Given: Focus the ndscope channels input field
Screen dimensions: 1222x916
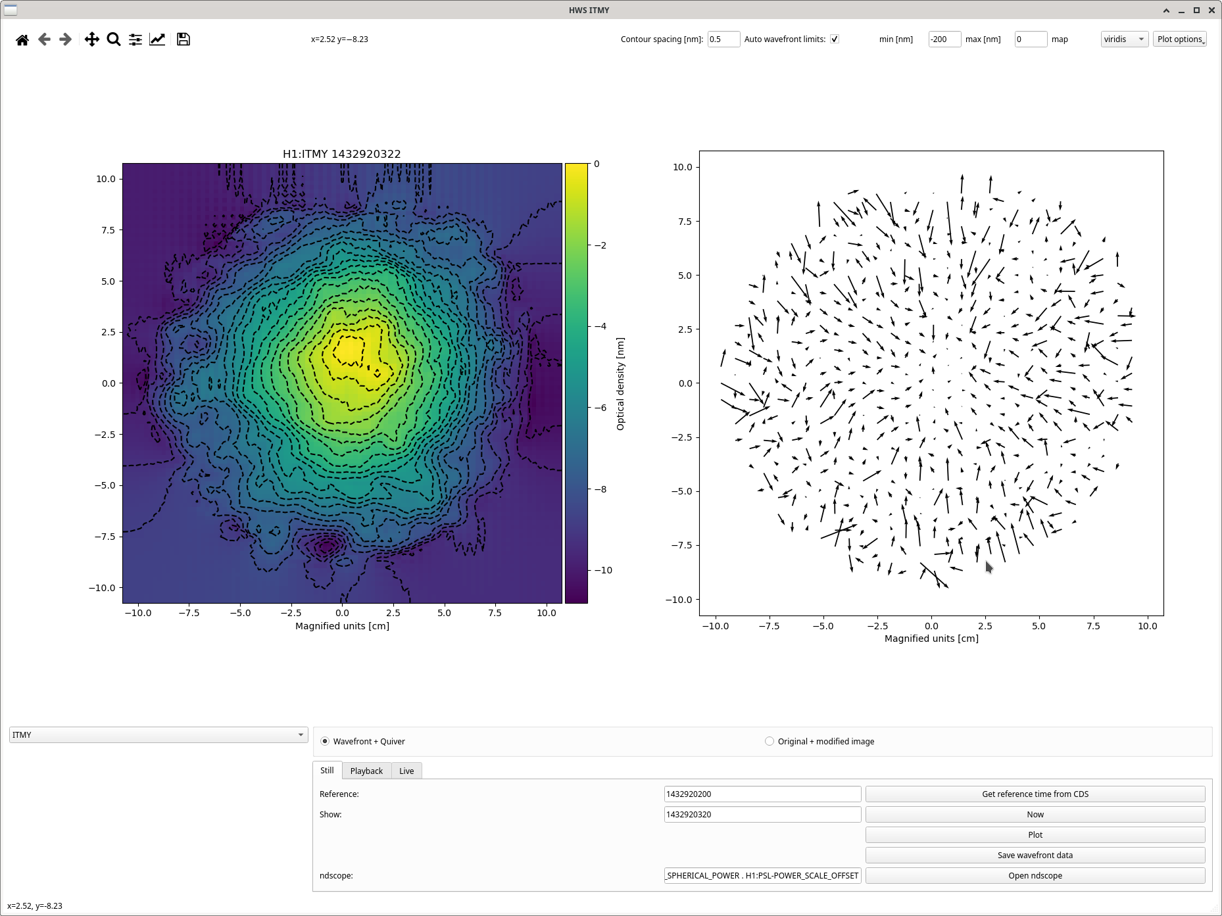Looking at the screenshot, I should coord(762,875).
